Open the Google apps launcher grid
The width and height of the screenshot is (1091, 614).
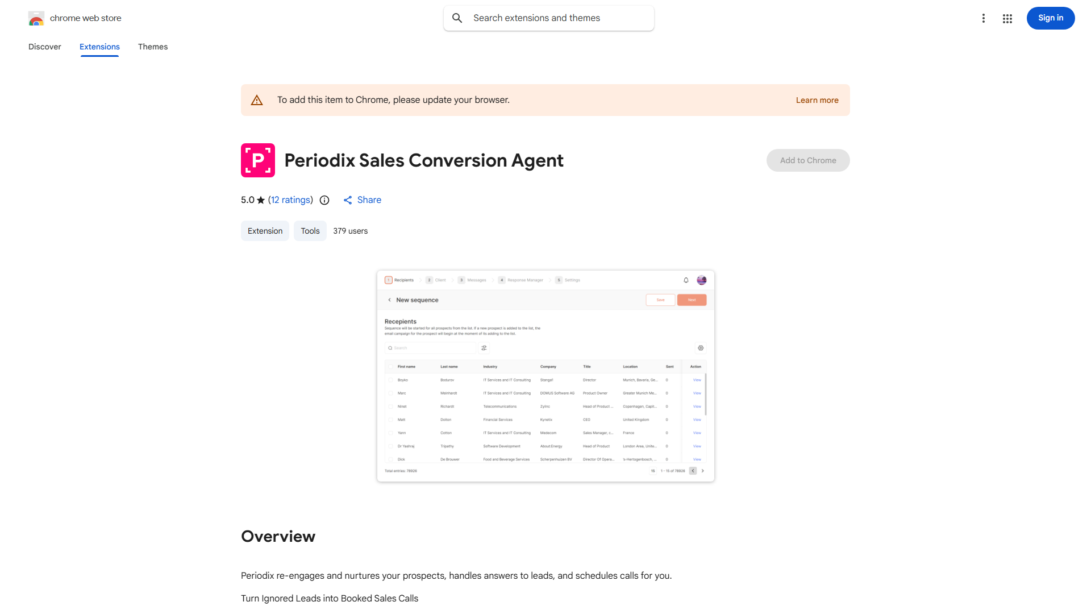point(1007,18)
